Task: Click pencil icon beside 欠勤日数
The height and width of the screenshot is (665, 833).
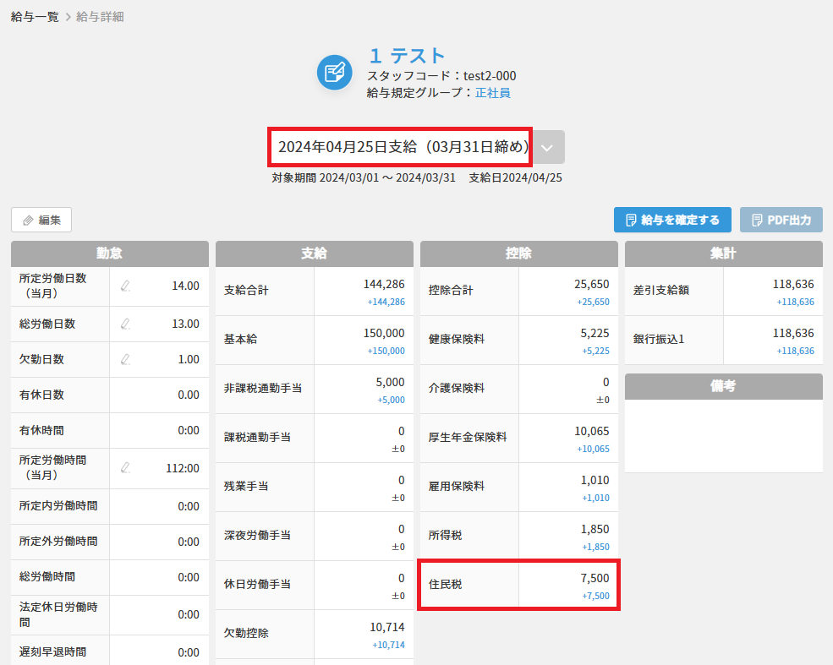Action: pos(126,359)
